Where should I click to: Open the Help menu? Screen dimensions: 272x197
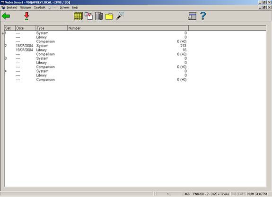click(75, 8)
